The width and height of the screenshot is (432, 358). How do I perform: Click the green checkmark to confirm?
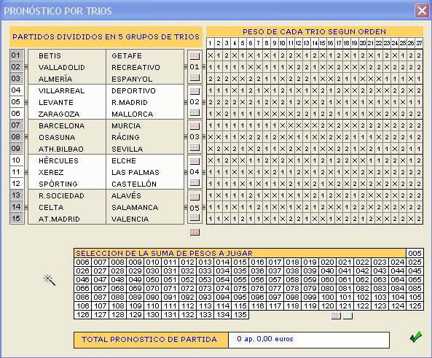click(416, 337)
